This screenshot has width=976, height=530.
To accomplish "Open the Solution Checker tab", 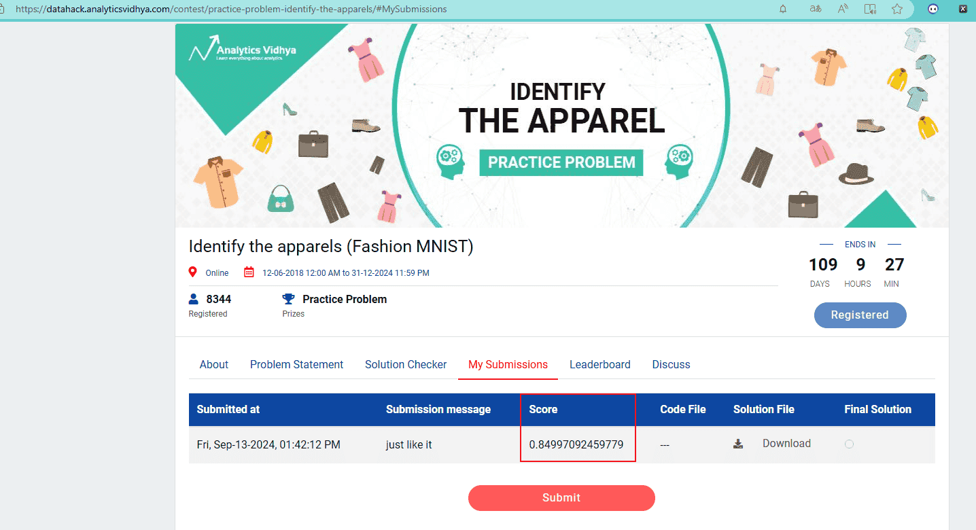I will click(406, 365).
